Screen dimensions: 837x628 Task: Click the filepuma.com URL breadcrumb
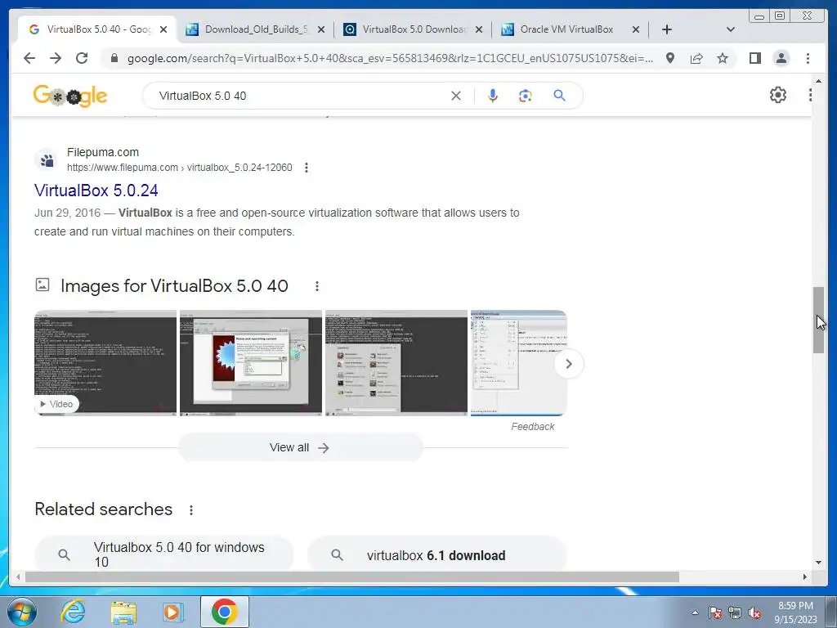point(179,168)
